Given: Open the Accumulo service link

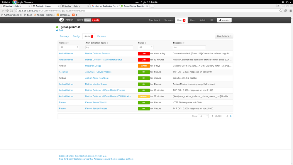Looking at the screenshot, I should point(64,72).
